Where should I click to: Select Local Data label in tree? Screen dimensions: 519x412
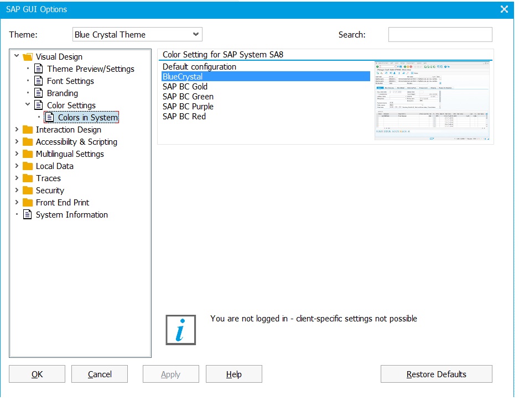pyautogui.click(x=55, y=166)
